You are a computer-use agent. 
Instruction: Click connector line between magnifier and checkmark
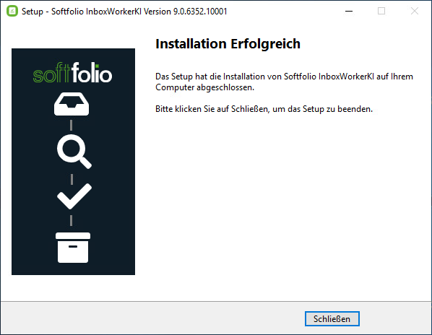[x=72, y=179]
